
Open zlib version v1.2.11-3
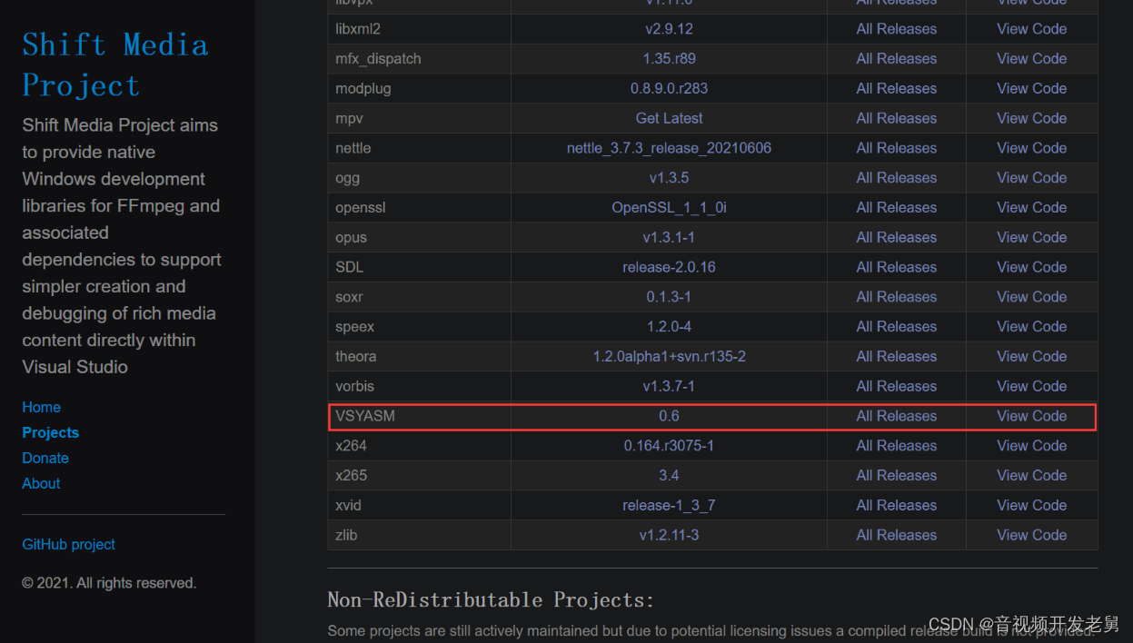(x=670, y=536)
